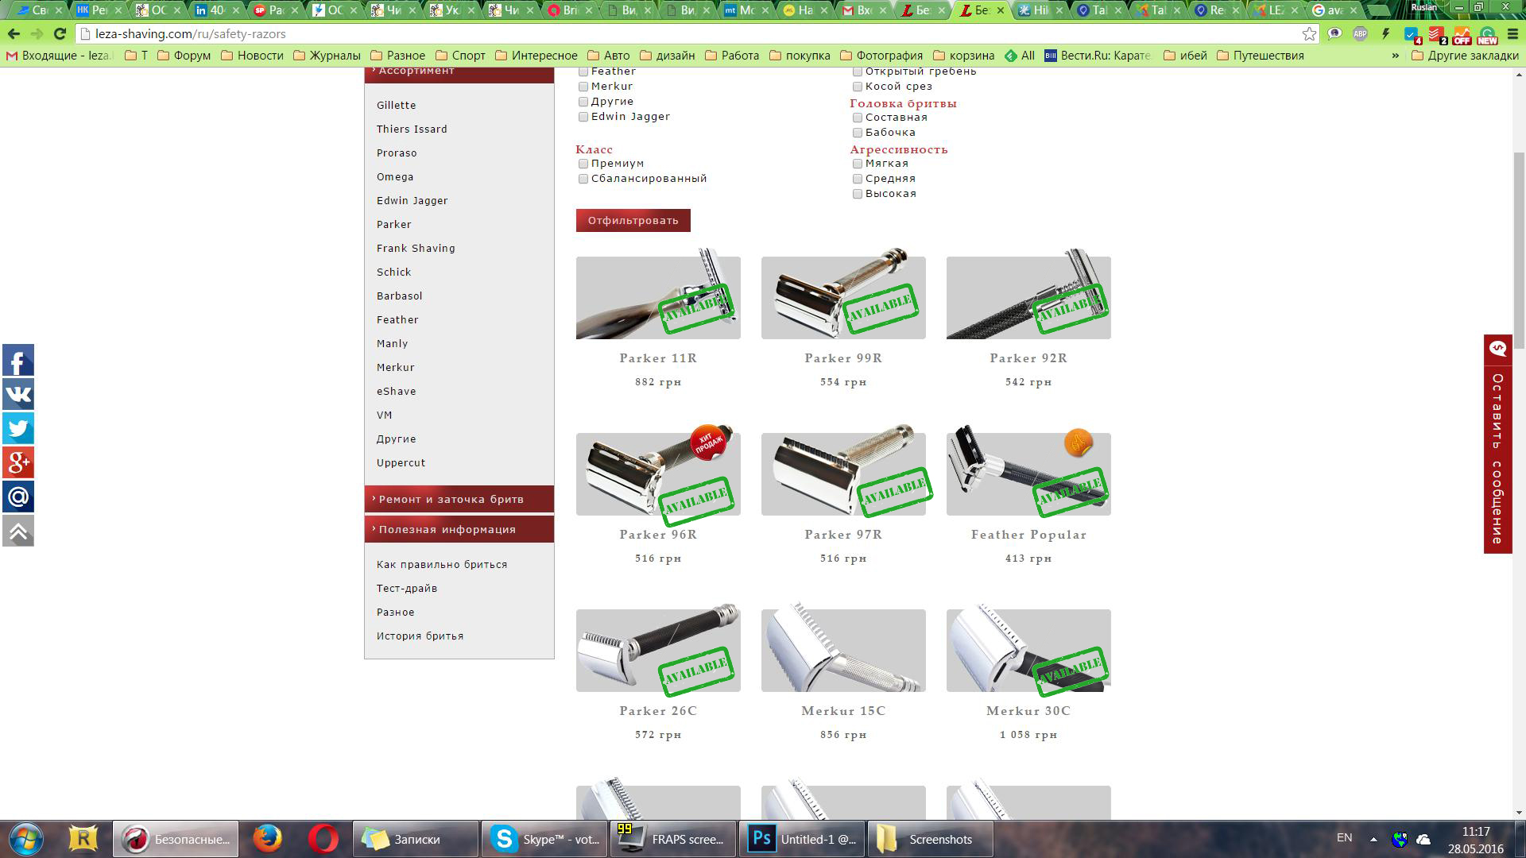Open the Журналы bookmarks folder
1526x858 pixels.
coord(327,56)
